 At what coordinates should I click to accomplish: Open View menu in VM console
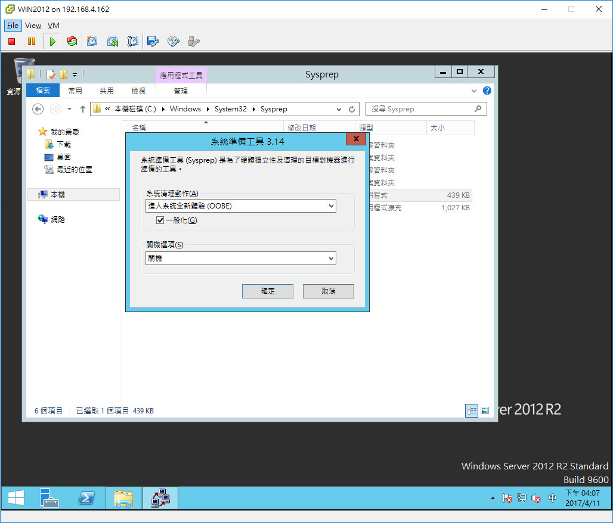[x=33, y=26]
